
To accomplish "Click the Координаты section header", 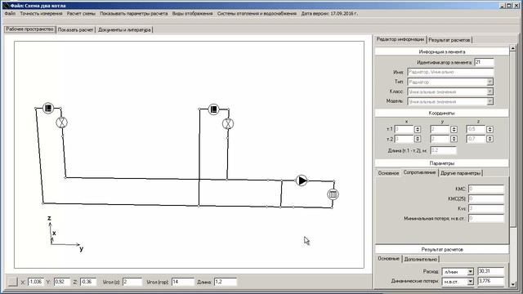I will tap(442, 113).
